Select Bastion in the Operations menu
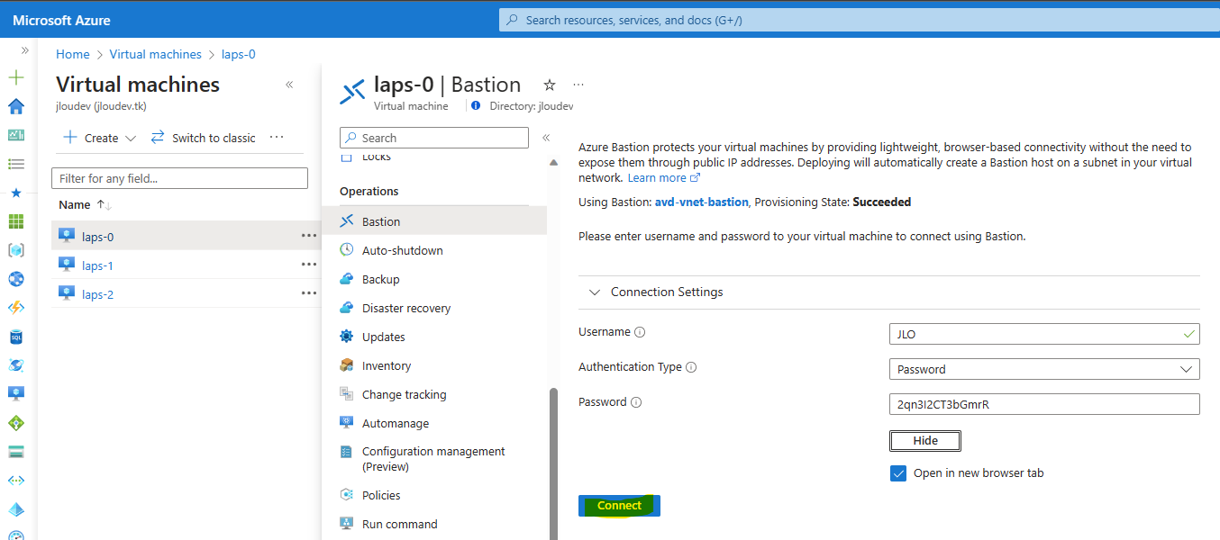 pos(434,221)
